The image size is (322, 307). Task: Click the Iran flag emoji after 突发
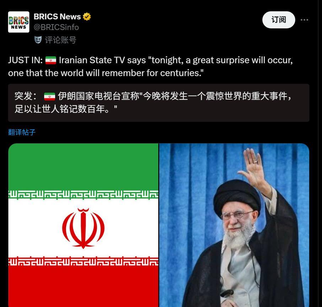pos(49,97)
